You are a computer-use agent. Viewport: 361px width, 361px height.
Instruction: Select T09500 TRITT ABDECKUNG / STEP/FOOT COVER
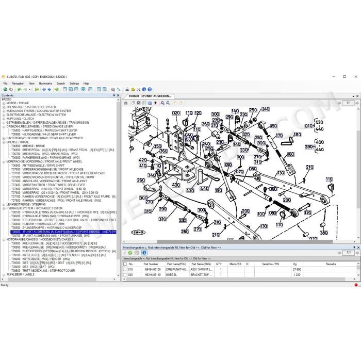(x=43, y=271)
